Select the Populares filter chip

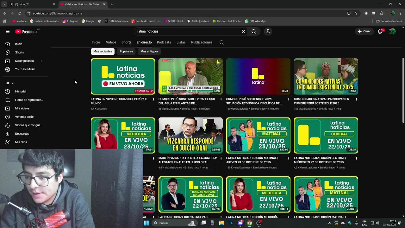point(126,51)
